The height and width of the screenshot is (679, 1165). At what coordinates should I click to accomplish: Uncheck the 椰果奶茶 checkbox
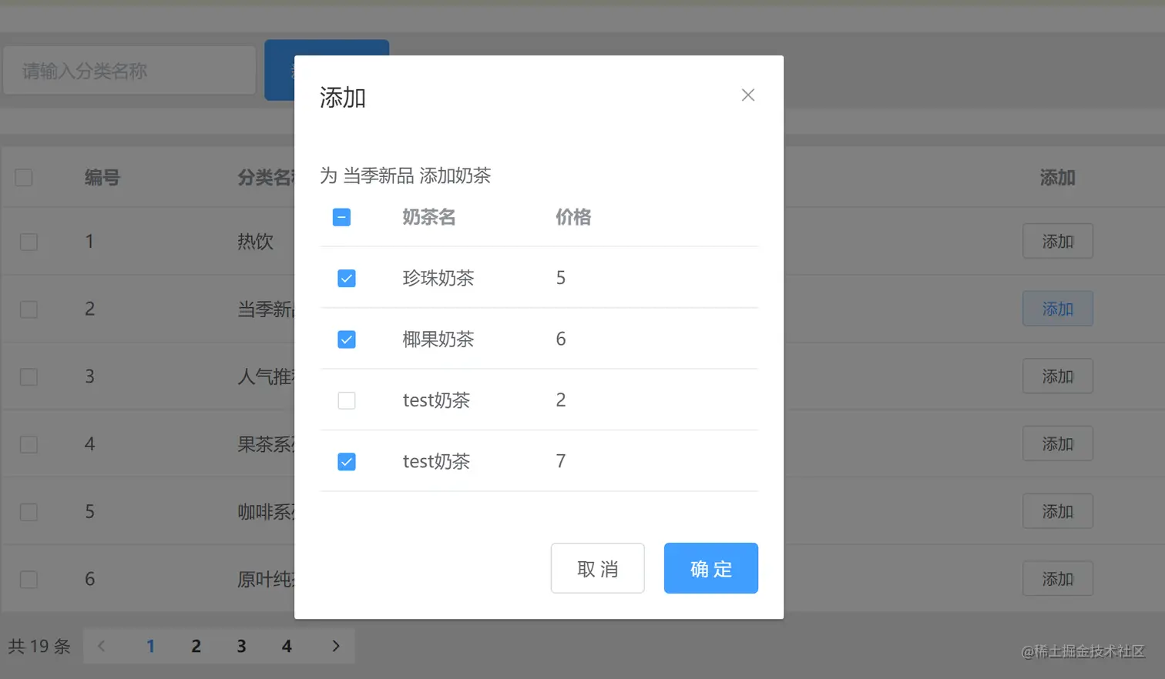tap(347, 339)
